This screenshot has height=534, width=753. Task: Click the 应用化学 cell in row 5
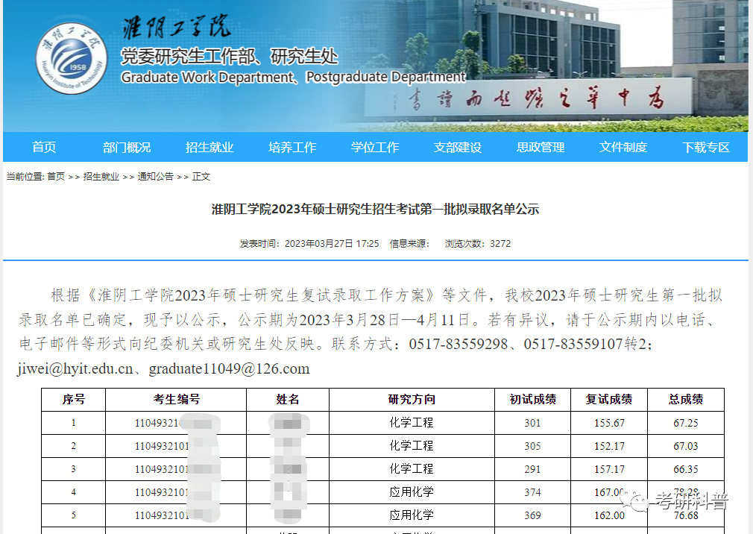(412, 515)
